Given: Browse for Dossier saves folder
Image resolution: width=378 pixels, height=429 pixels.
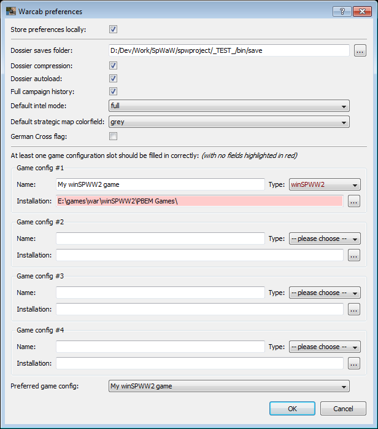Looking at the screenshot, I should [360, 50].
